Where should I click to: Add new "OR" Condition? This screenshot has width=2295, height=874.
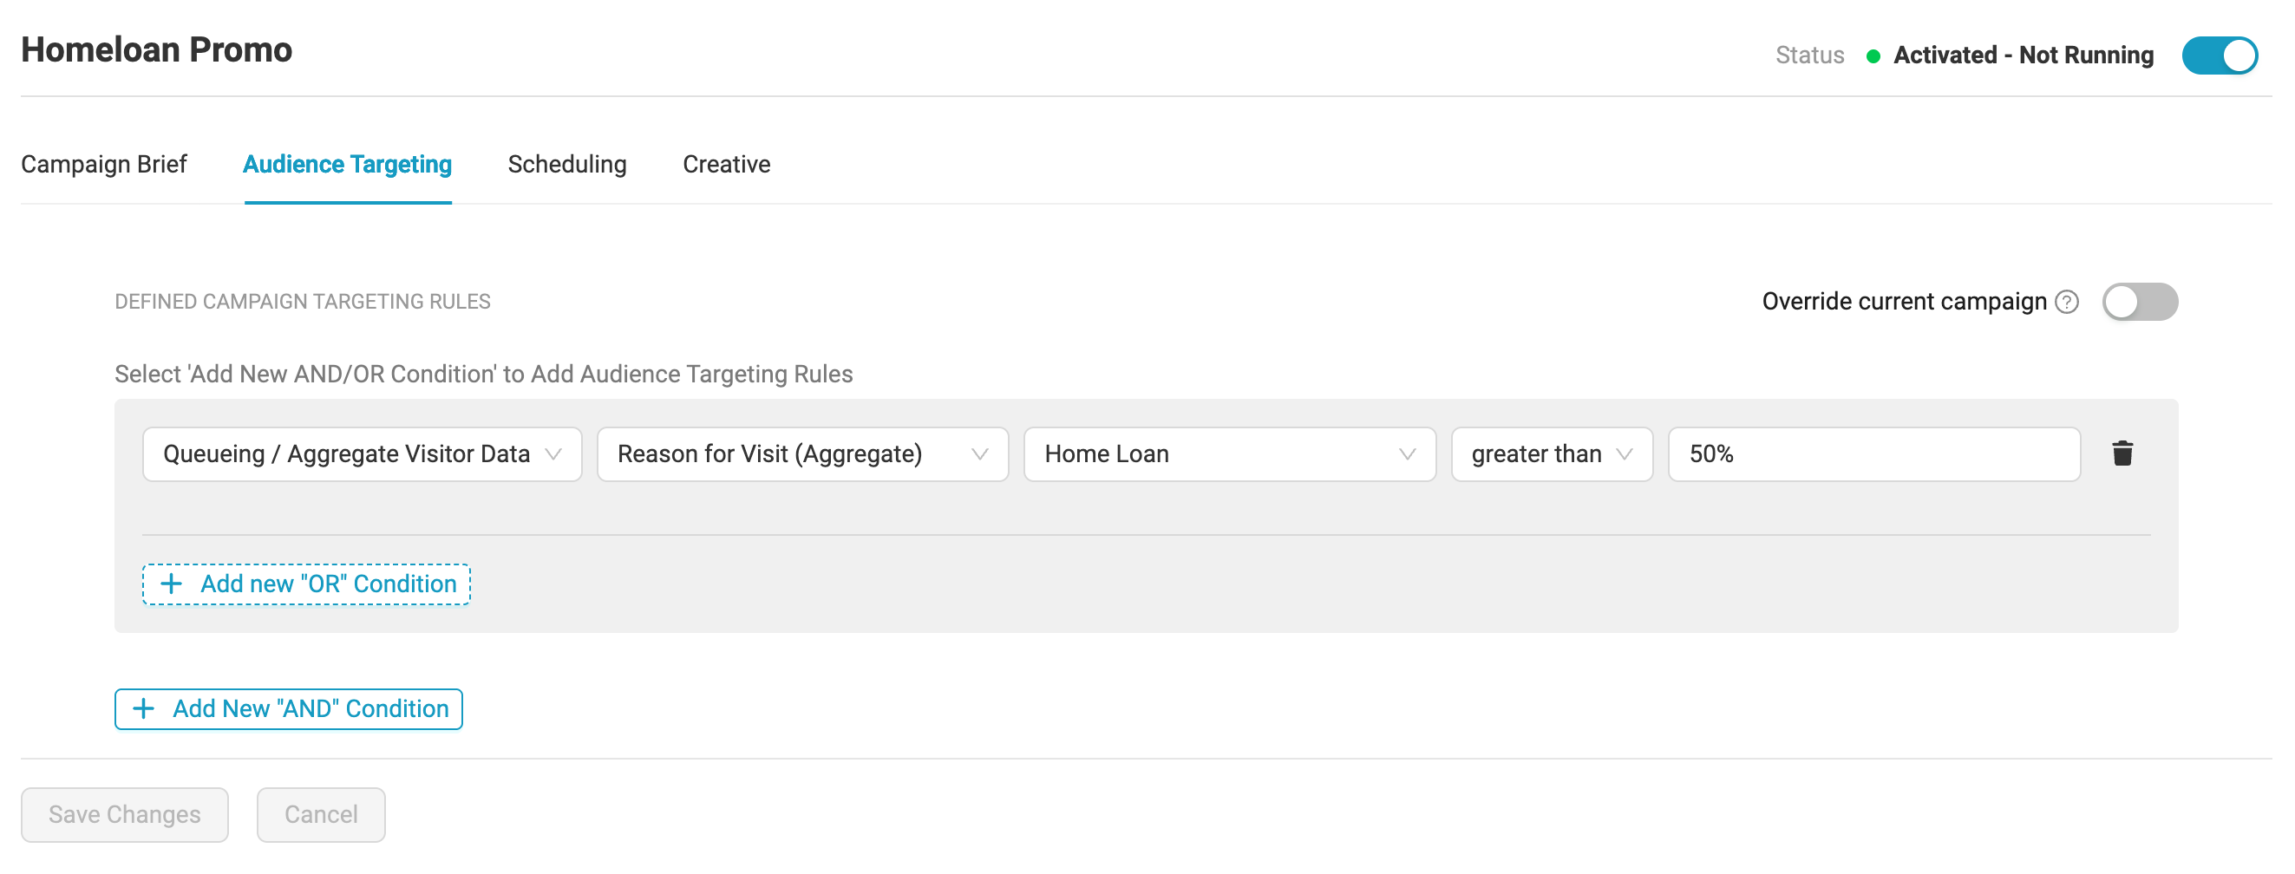(x=306, y=584)
